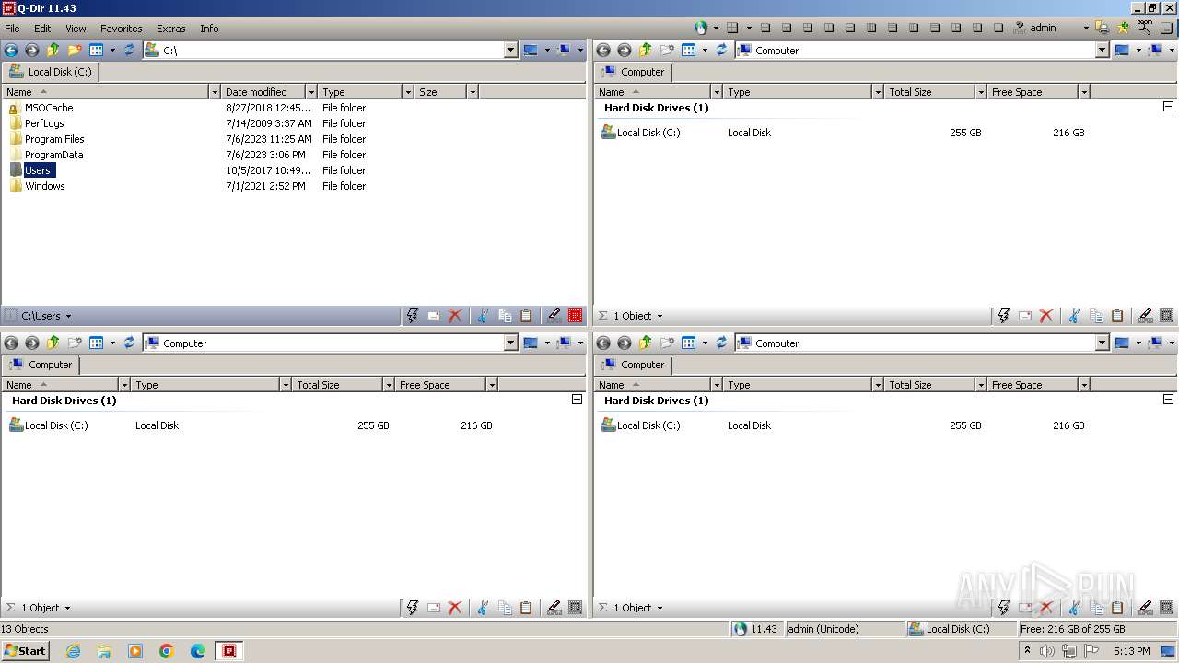Go back in the top-left C:\ pane

pos(11,51)
